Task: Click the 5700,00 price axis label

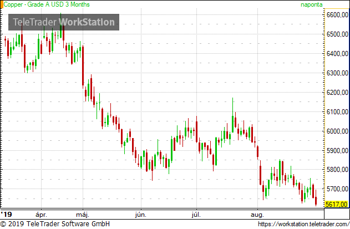Action: point(337,189)
